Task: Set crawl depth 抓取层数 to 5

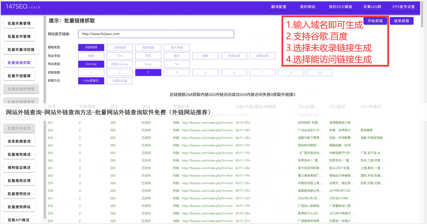Action: point(205,72)
